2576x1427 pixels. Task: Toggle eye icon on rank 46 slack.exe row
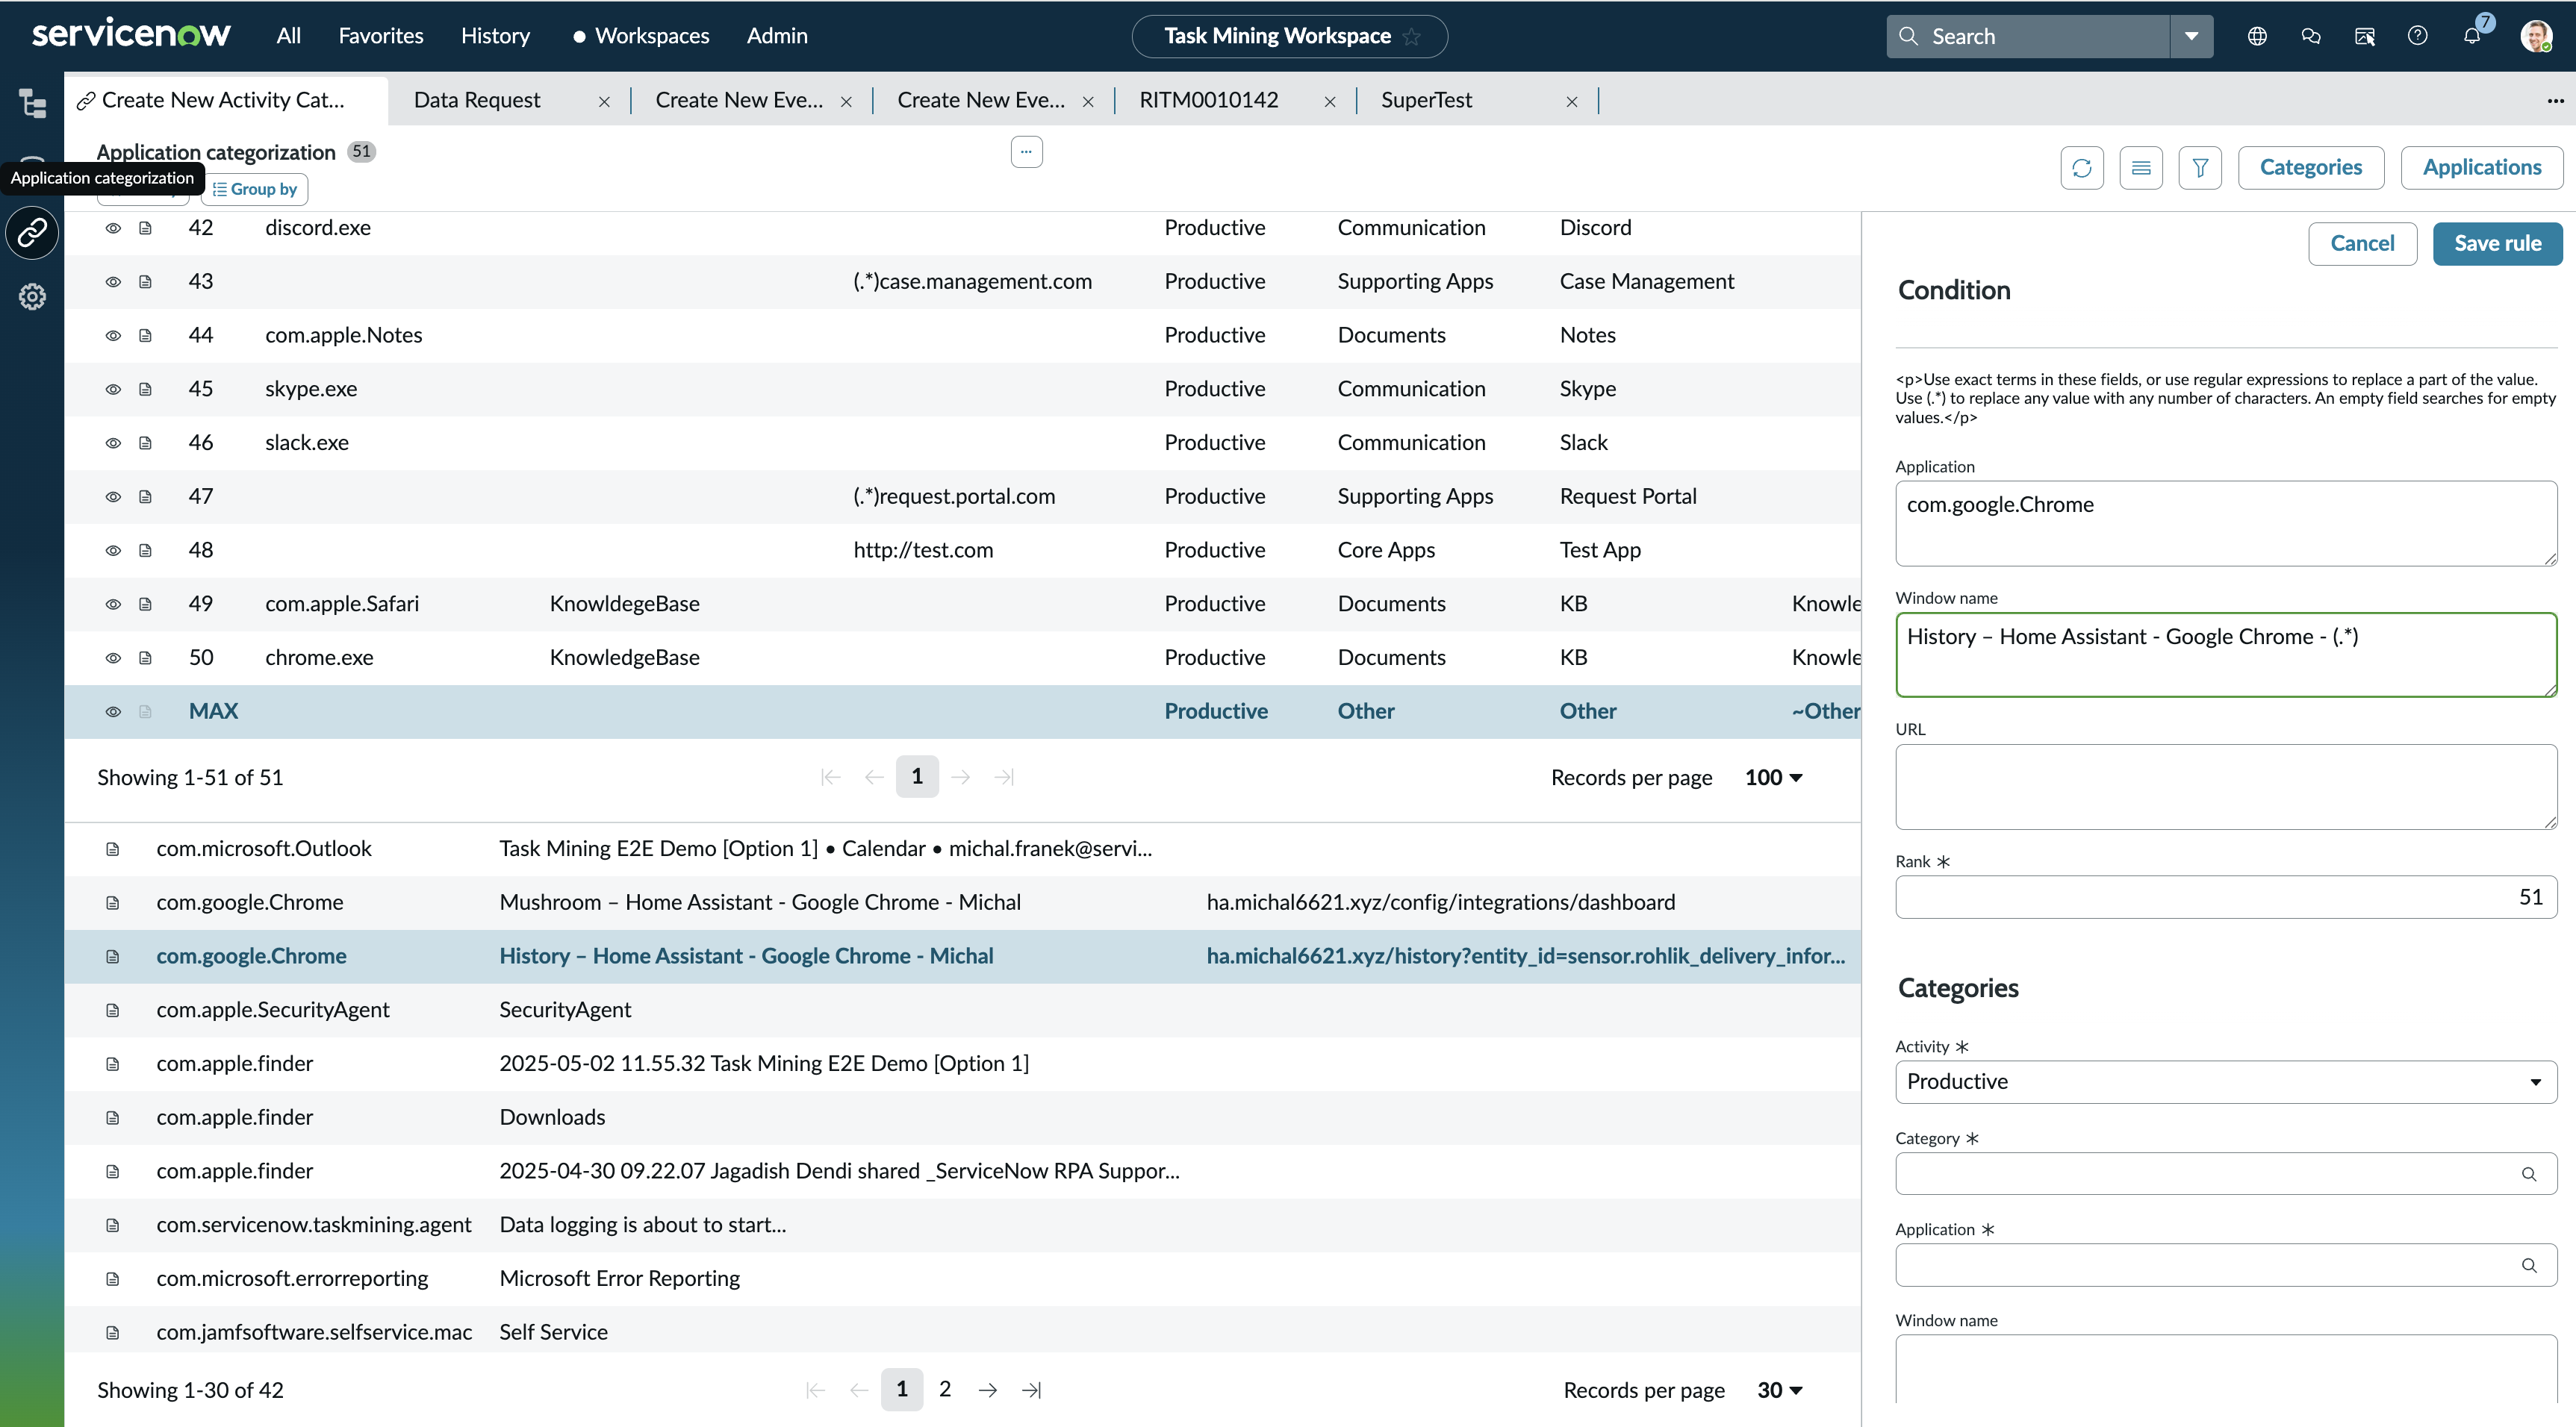coord(113,443)
